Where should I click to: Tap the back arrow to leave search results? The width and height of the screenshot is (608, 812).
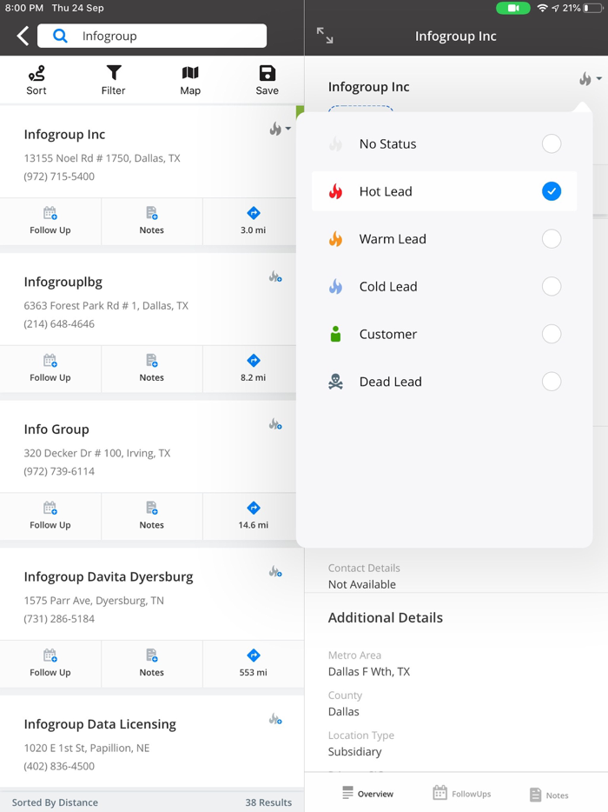(20, 36)
